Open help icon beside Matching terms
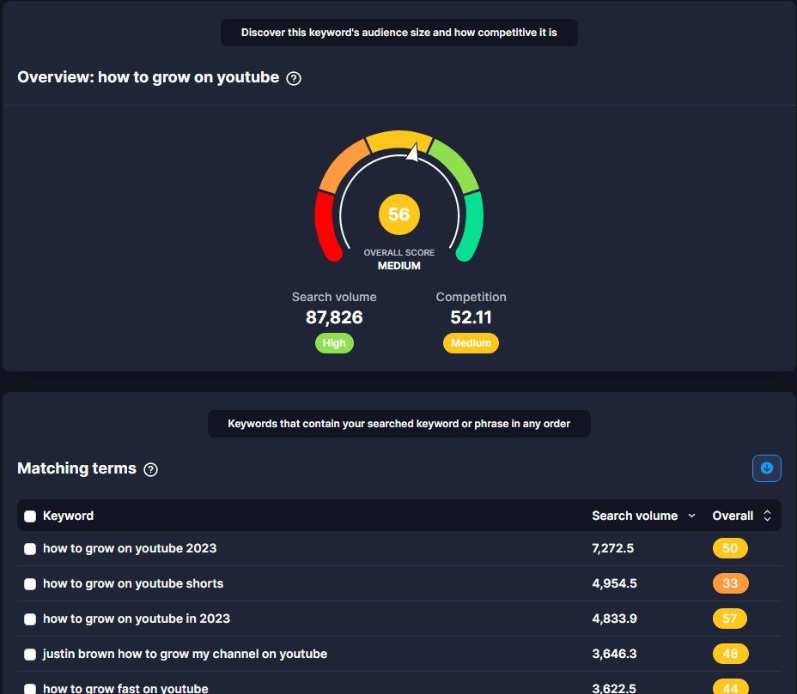This screenshot has height=694, width=797. pyautogui.click(x=150, y=469)
